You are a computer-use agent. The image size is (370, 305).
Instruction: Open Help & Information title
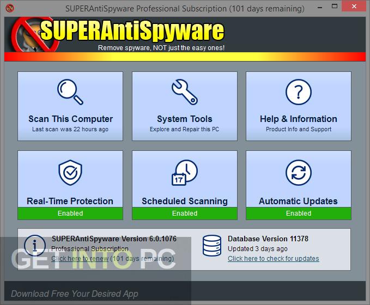point(299,119)
